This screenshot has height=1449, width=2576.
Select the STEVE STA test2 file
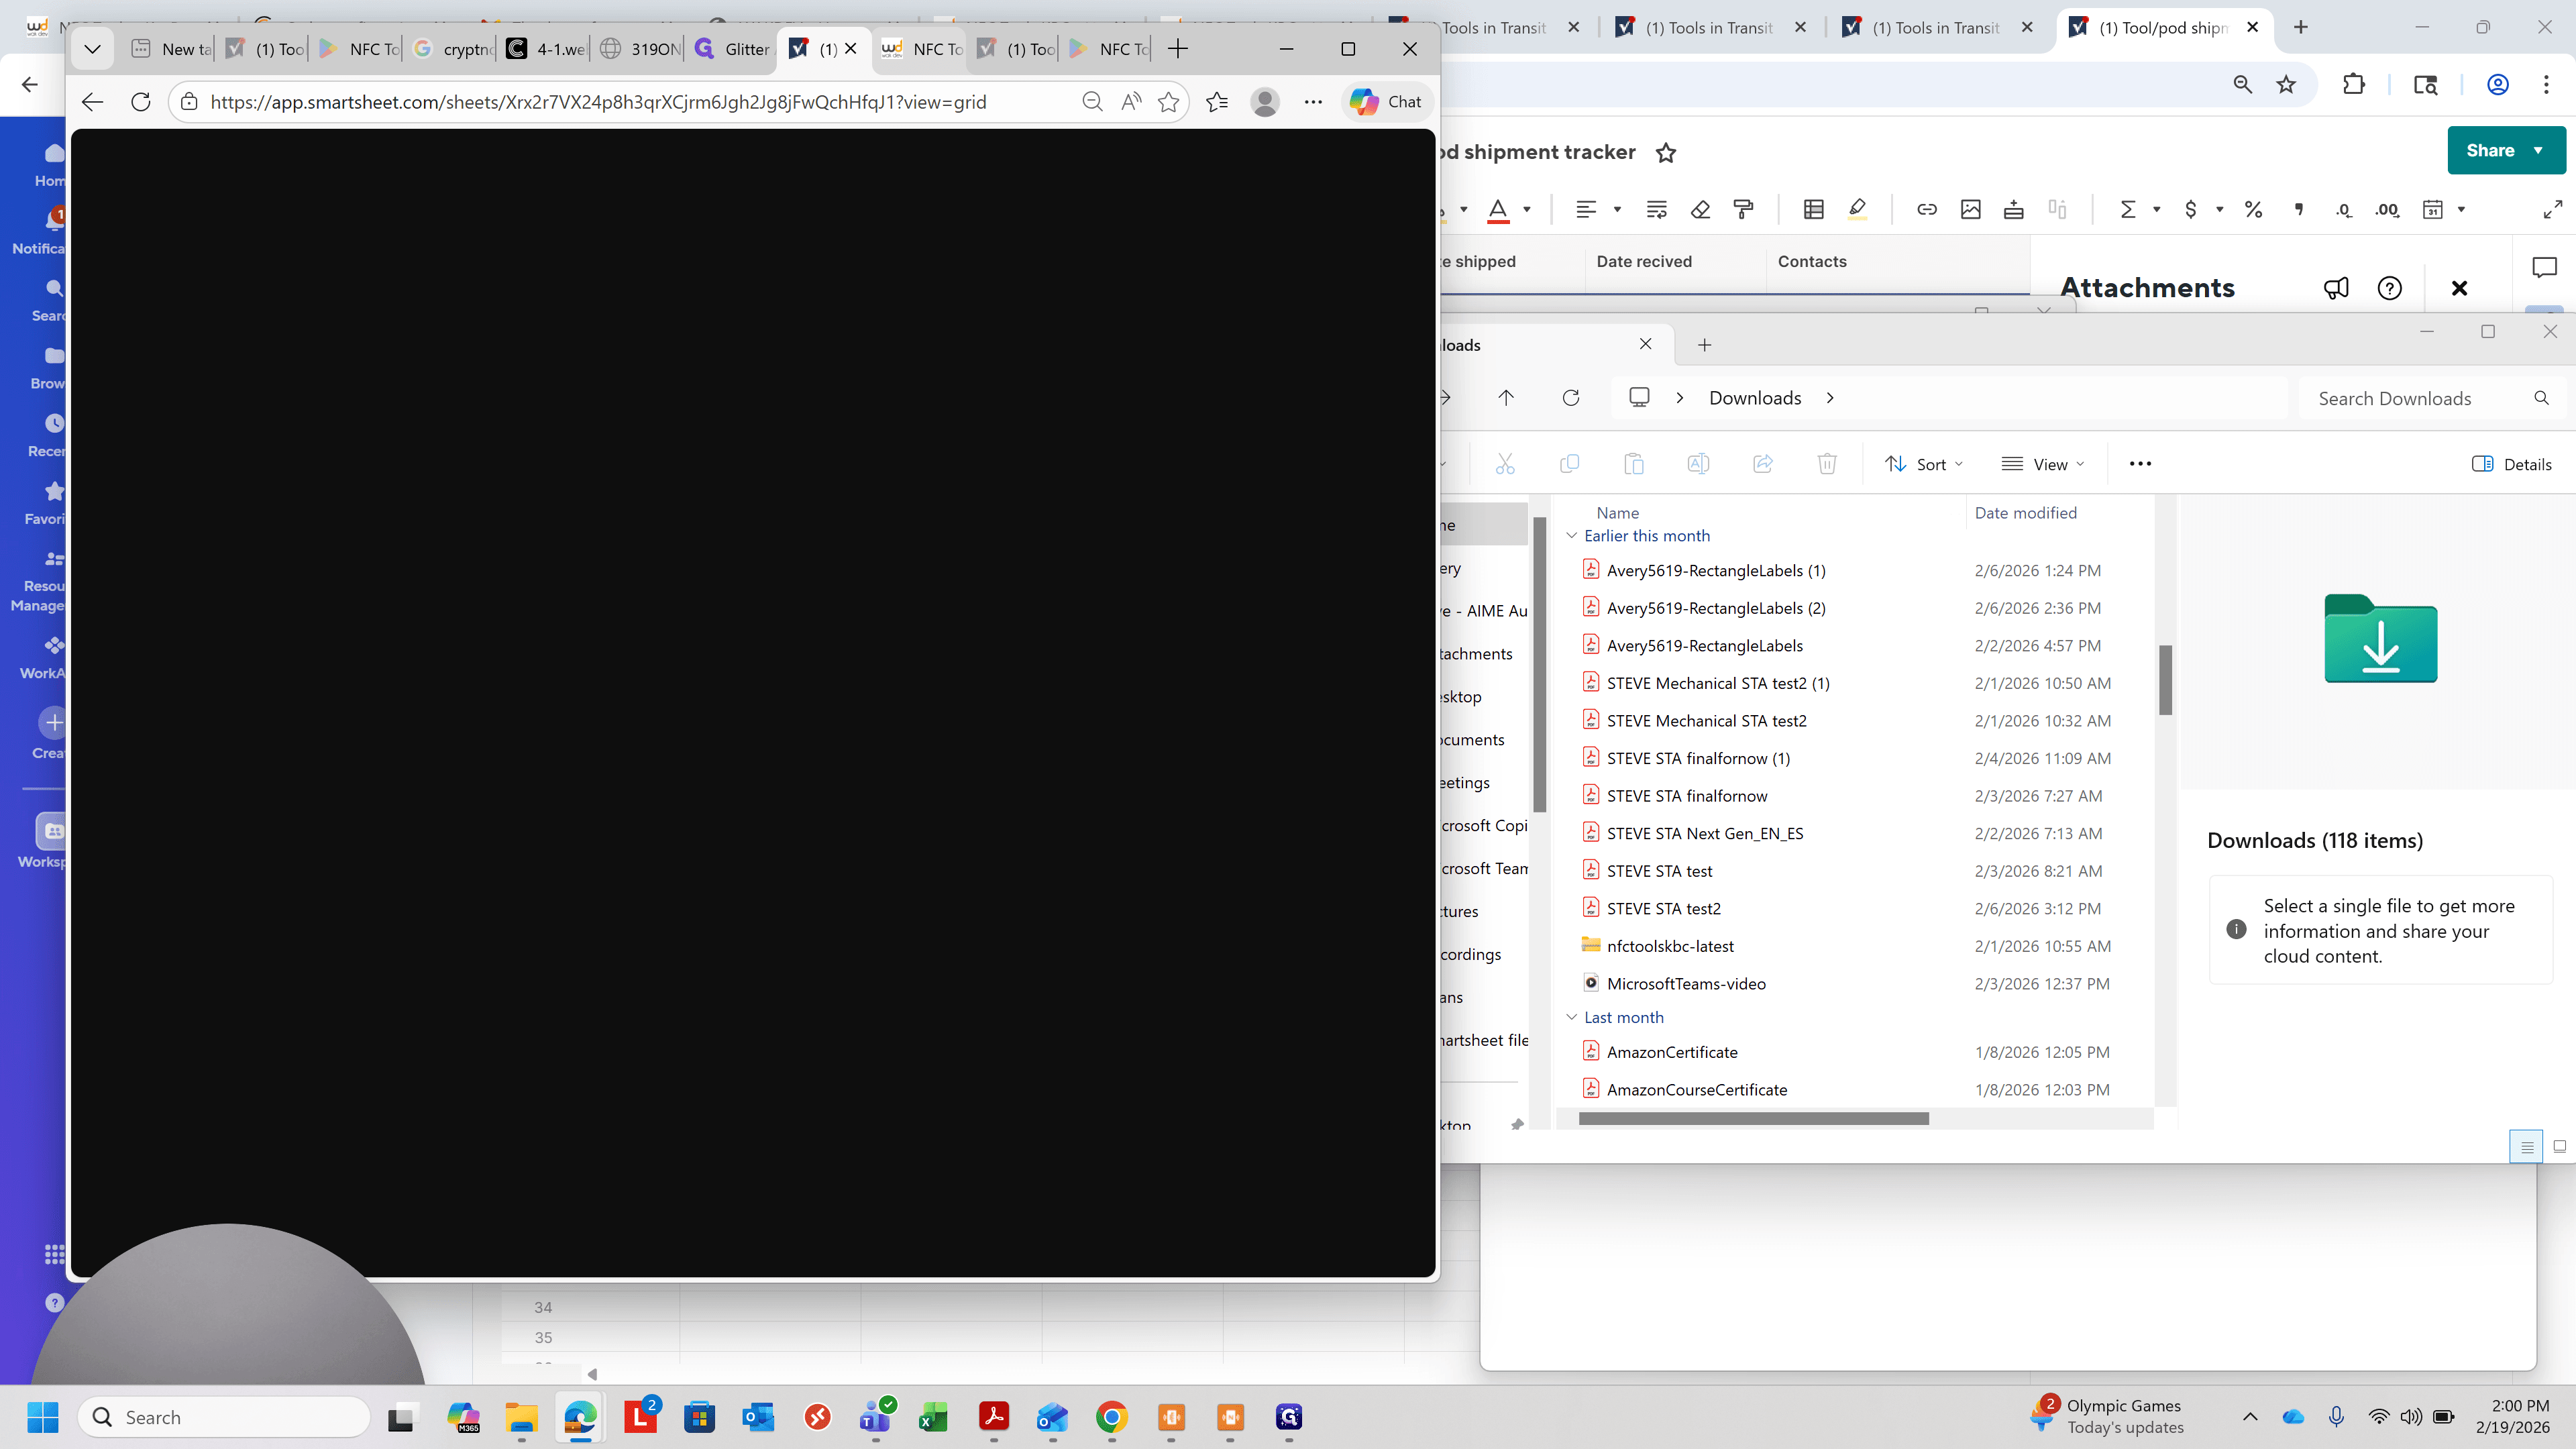click(1664, 909)
